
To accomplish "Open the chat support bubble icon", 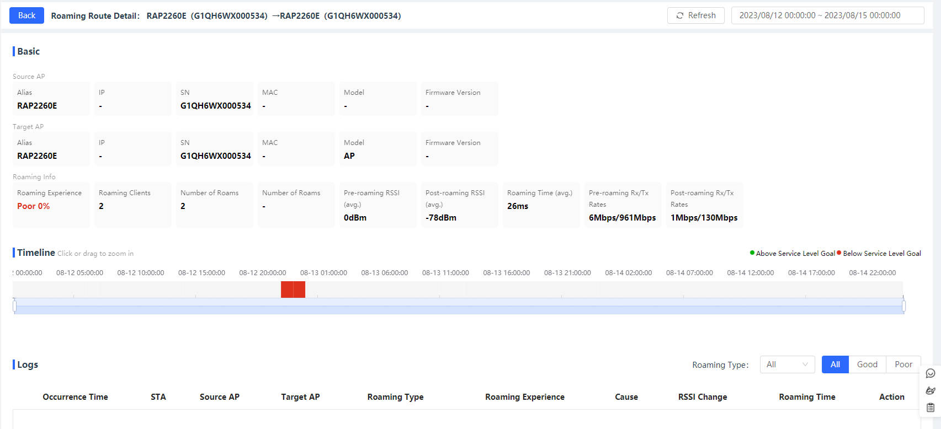I will (931, 373).
